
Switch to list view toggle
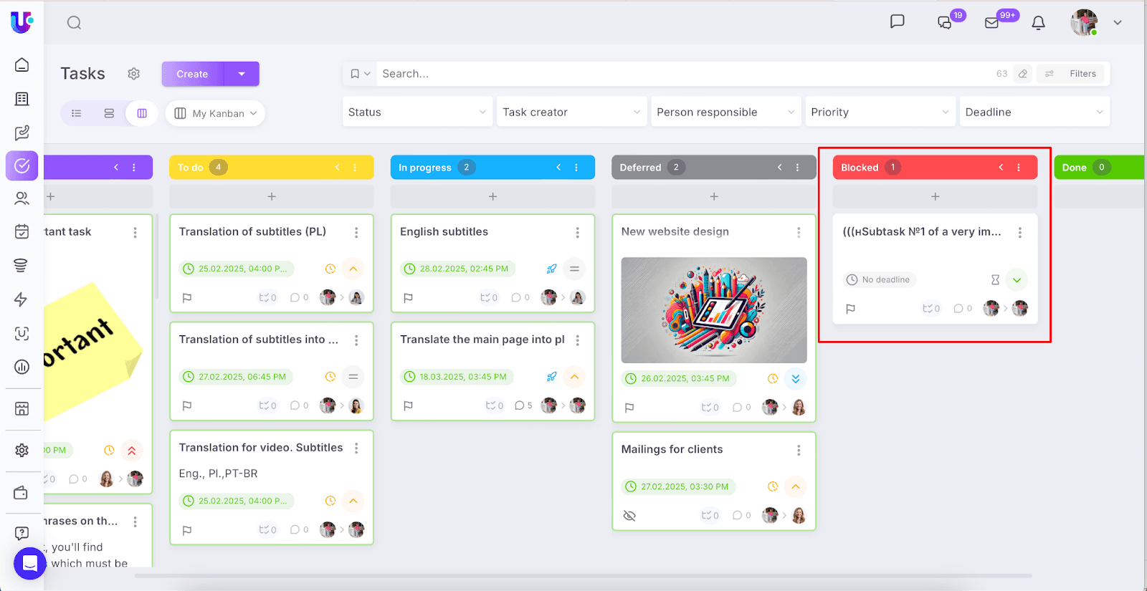coord(77,113)
